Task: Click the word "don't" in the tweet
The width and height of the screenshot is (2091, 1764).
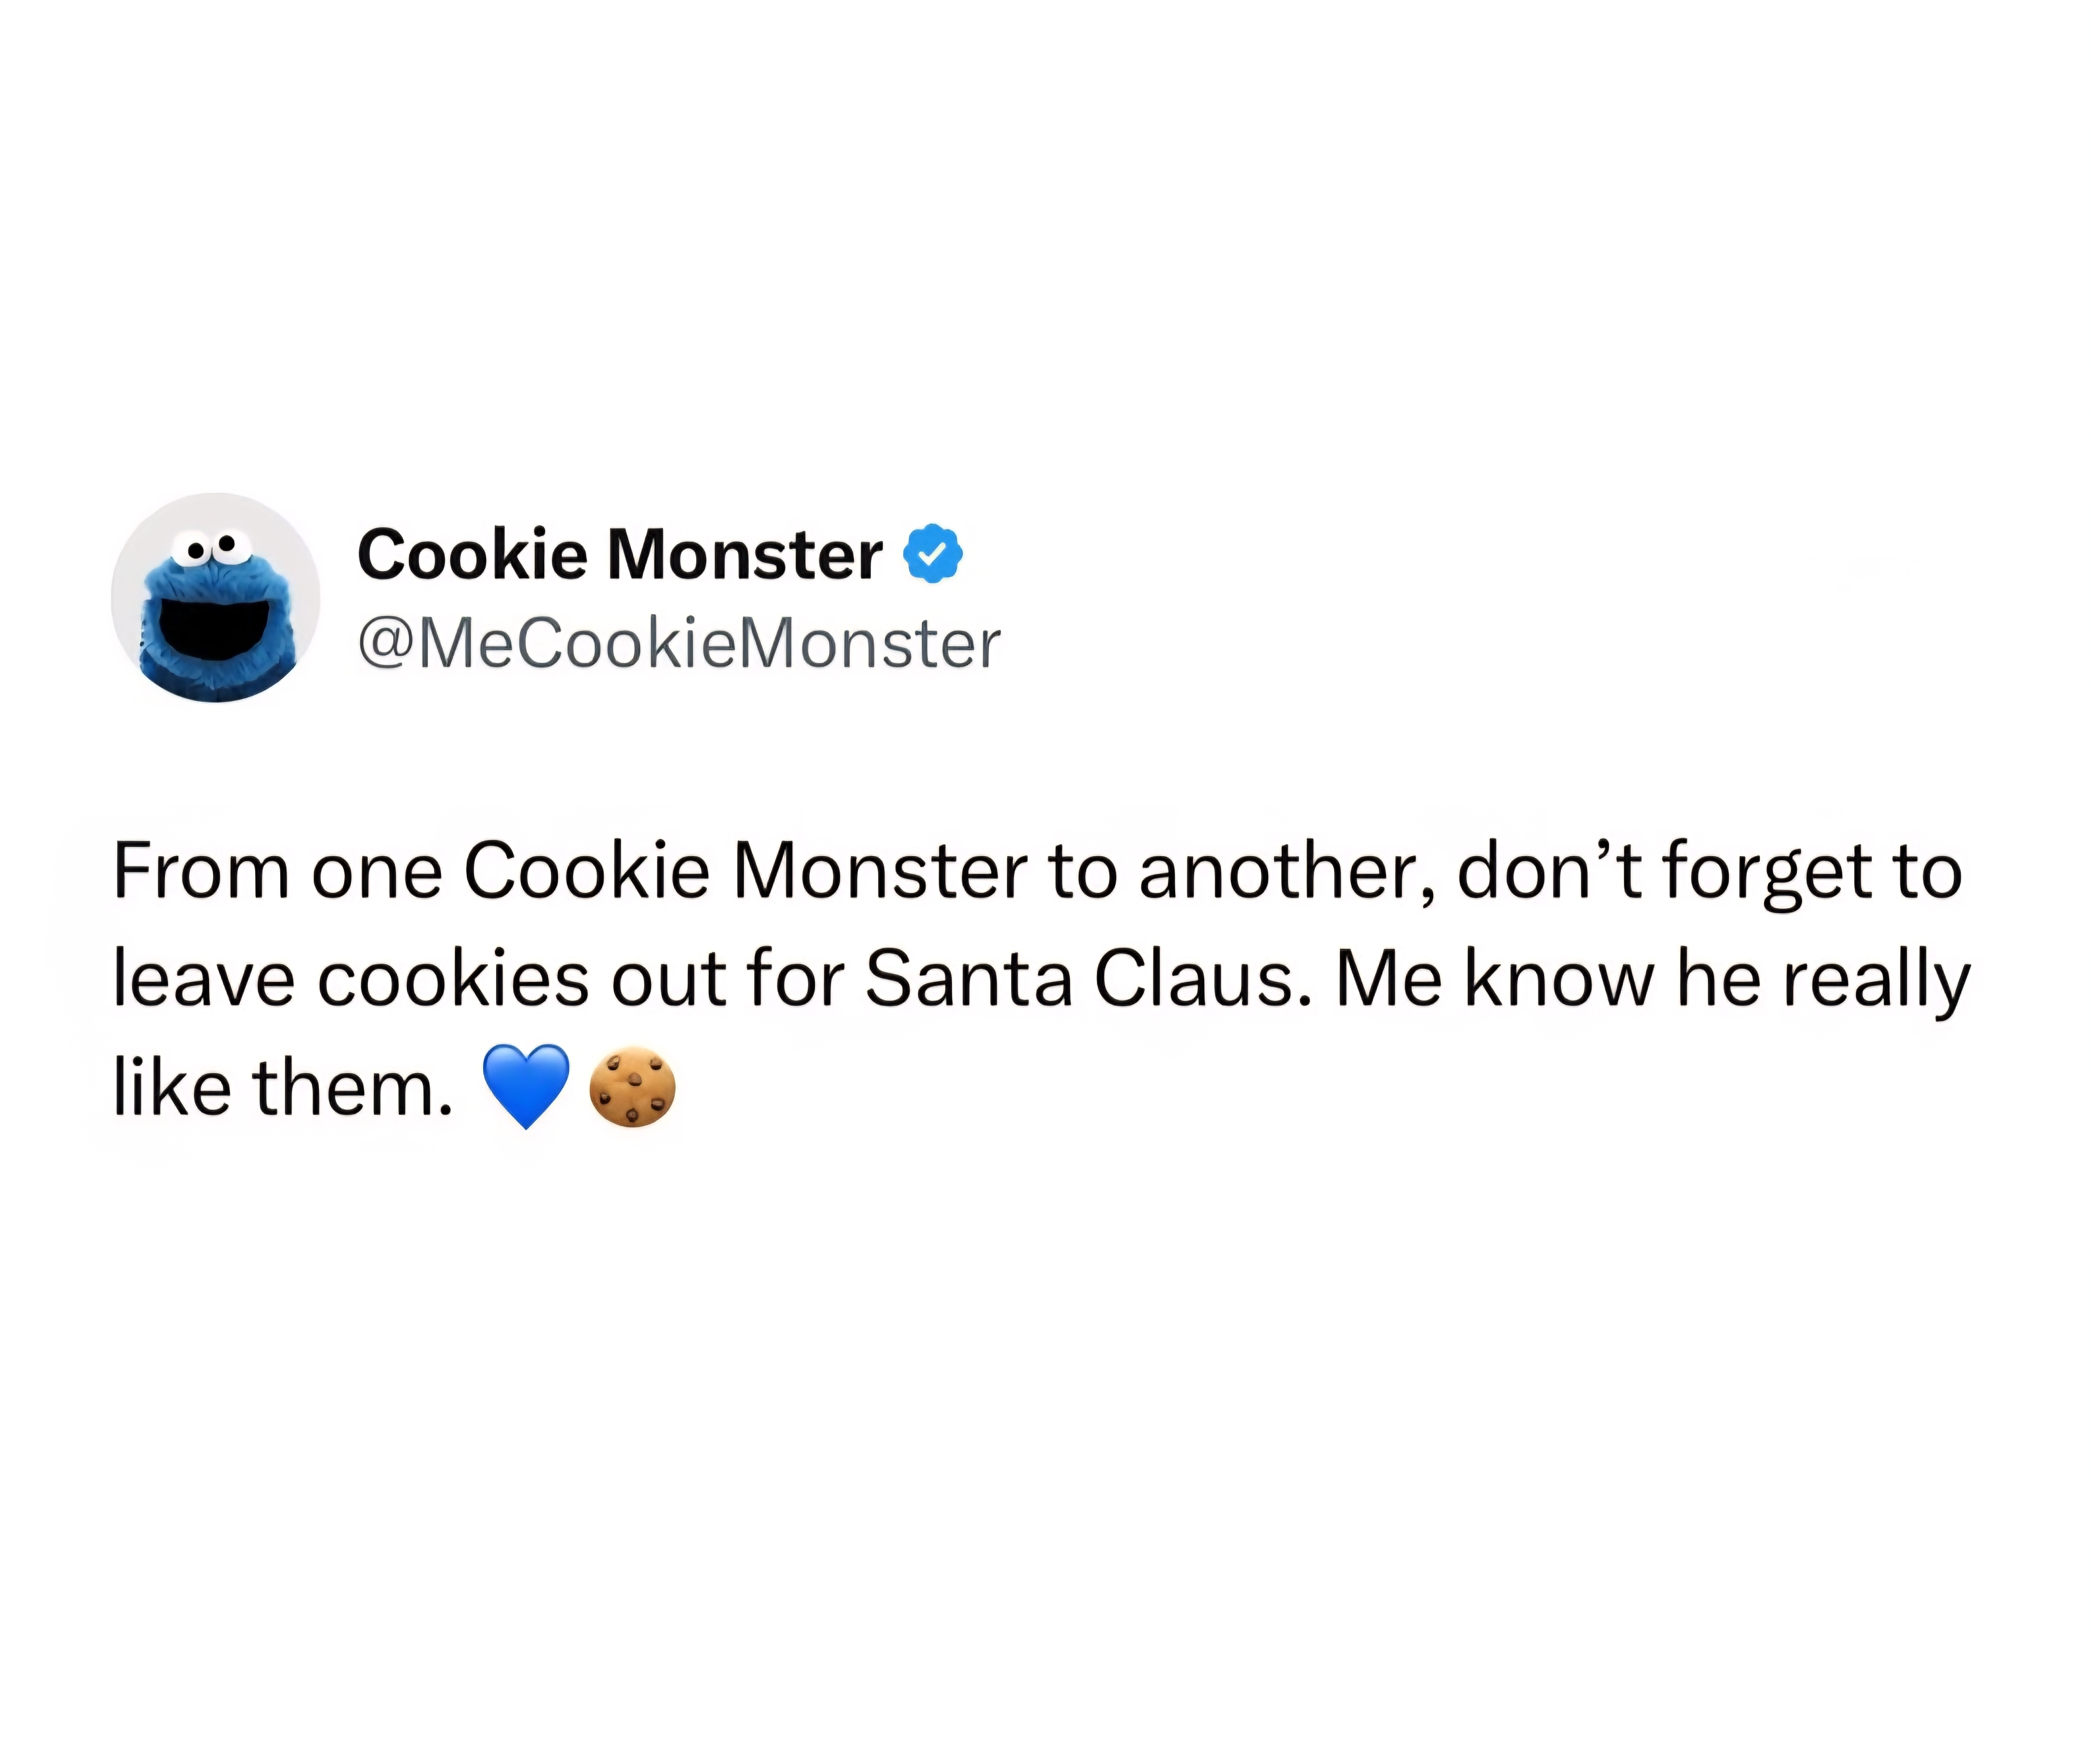Action: pos(1549,871)
